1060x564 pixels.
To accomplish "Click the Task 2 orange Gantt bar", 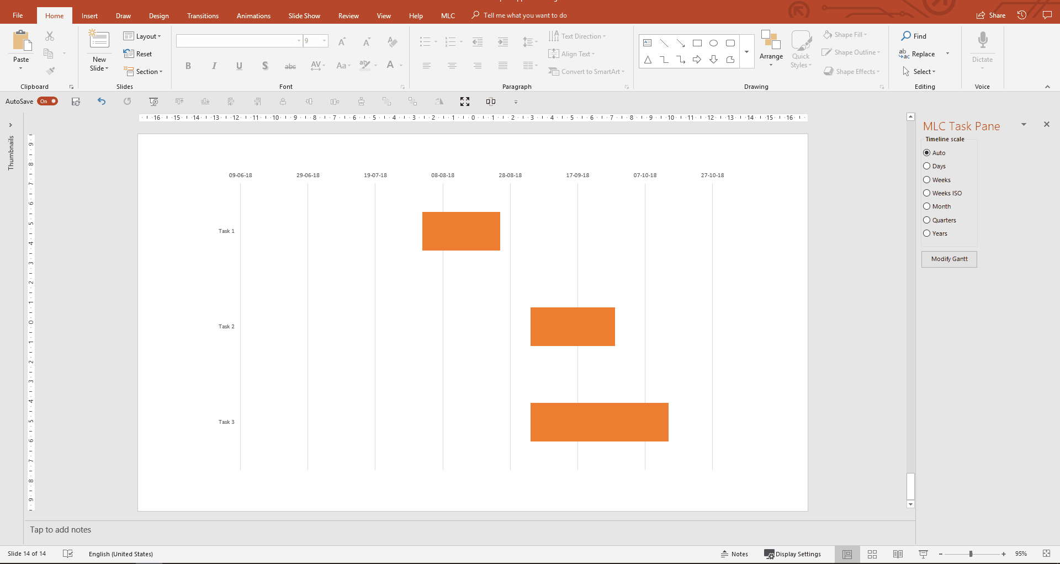I will point(573,326).
